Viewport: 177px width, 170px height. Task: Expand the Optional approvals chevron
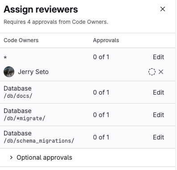(11, 157)
